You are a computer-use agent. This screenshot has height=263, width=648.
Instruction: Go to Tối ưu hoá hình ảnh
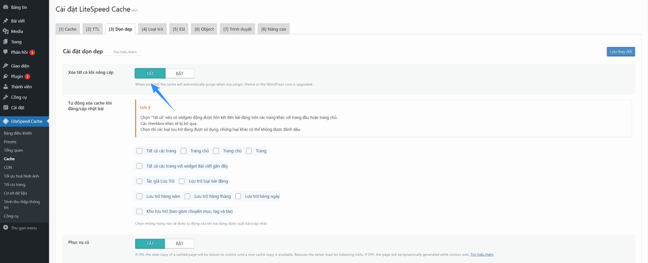[22, 176]
